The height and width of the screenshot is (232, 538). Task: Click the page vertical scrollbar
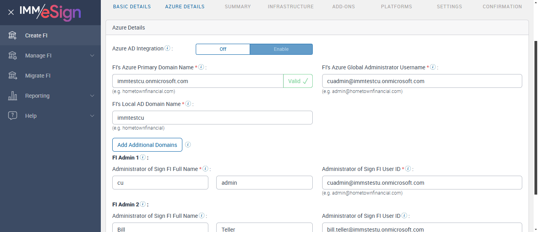pos(536,118)
